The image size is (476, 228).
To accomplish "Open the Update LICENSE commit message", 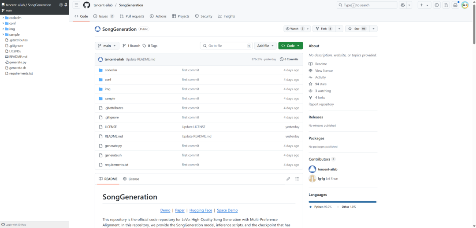I will pos(193,127).
